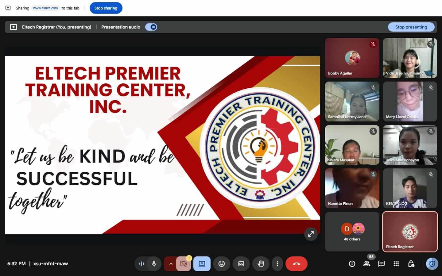
Task: Click KENT VLOG's muted mic icon
Action: tap(431, 174)
